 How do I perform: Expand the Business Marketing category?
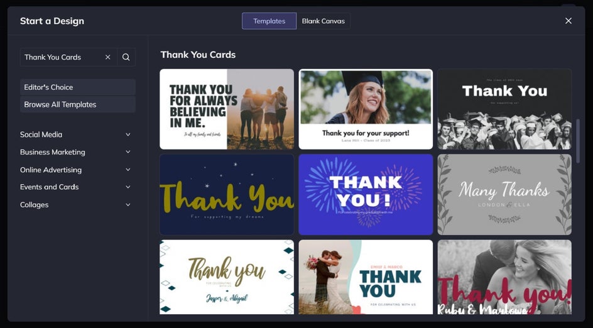(x=75, y=152)
